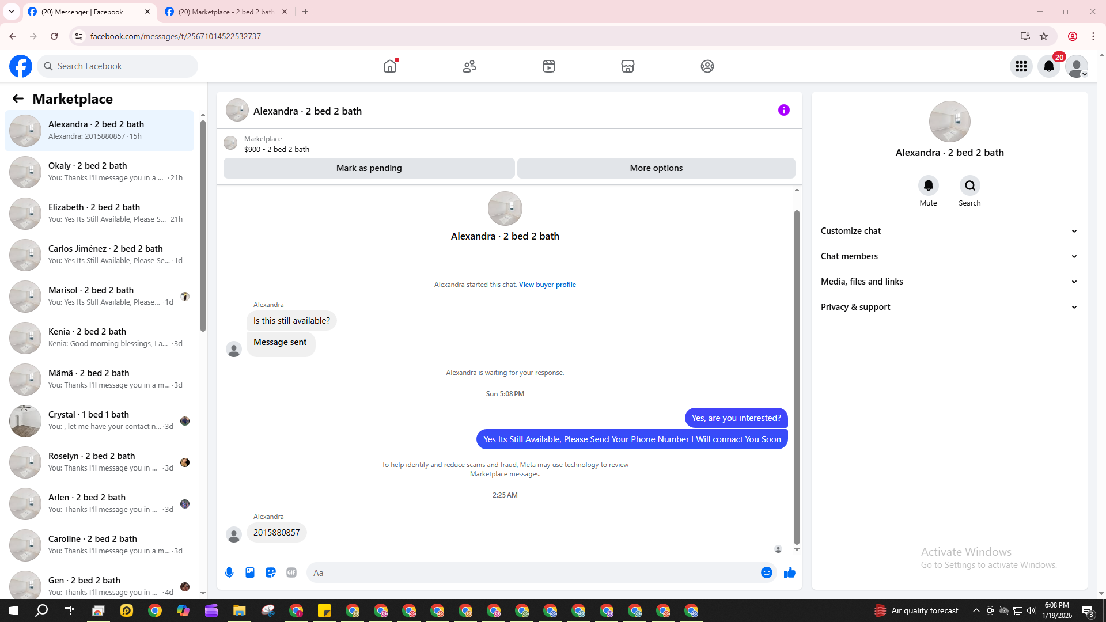Open the notifications bell
1106x622 pixels.
pyautogui.click(x=1049, y=66)
